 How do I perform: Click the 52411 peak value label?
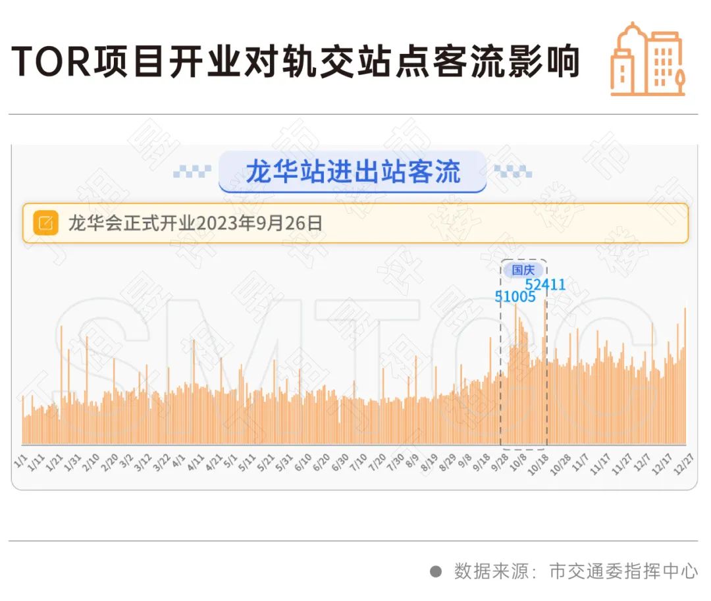click(x=545, y=284)
